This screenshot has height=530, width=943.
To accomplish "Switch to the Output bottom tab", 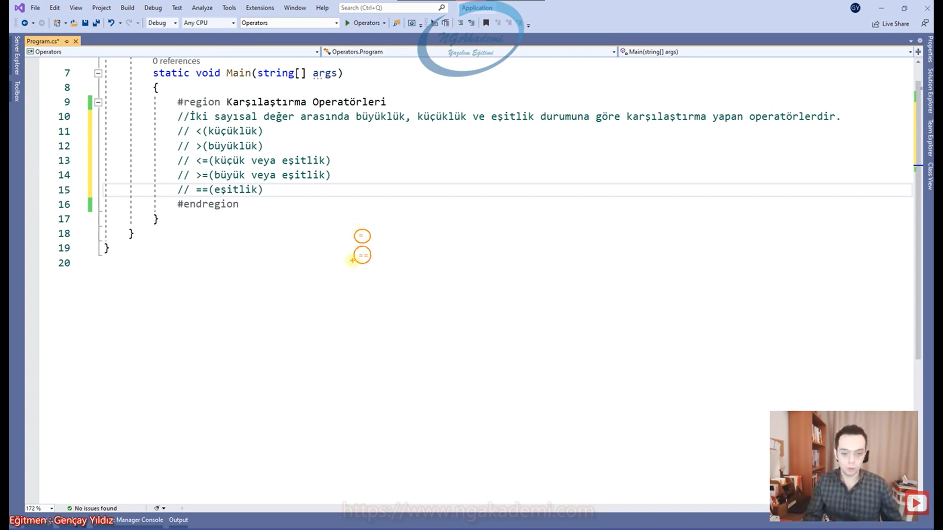I will click(x=178, y=520).
